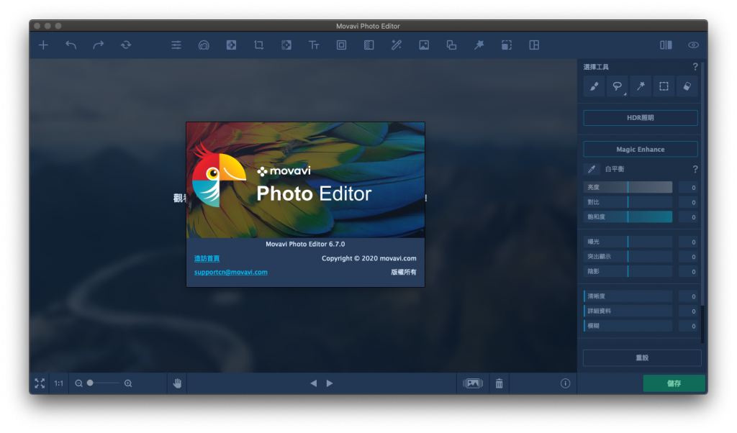Click the 詳細資料 details slider
The width and height of the screenshot is (737, 433).
628,311
